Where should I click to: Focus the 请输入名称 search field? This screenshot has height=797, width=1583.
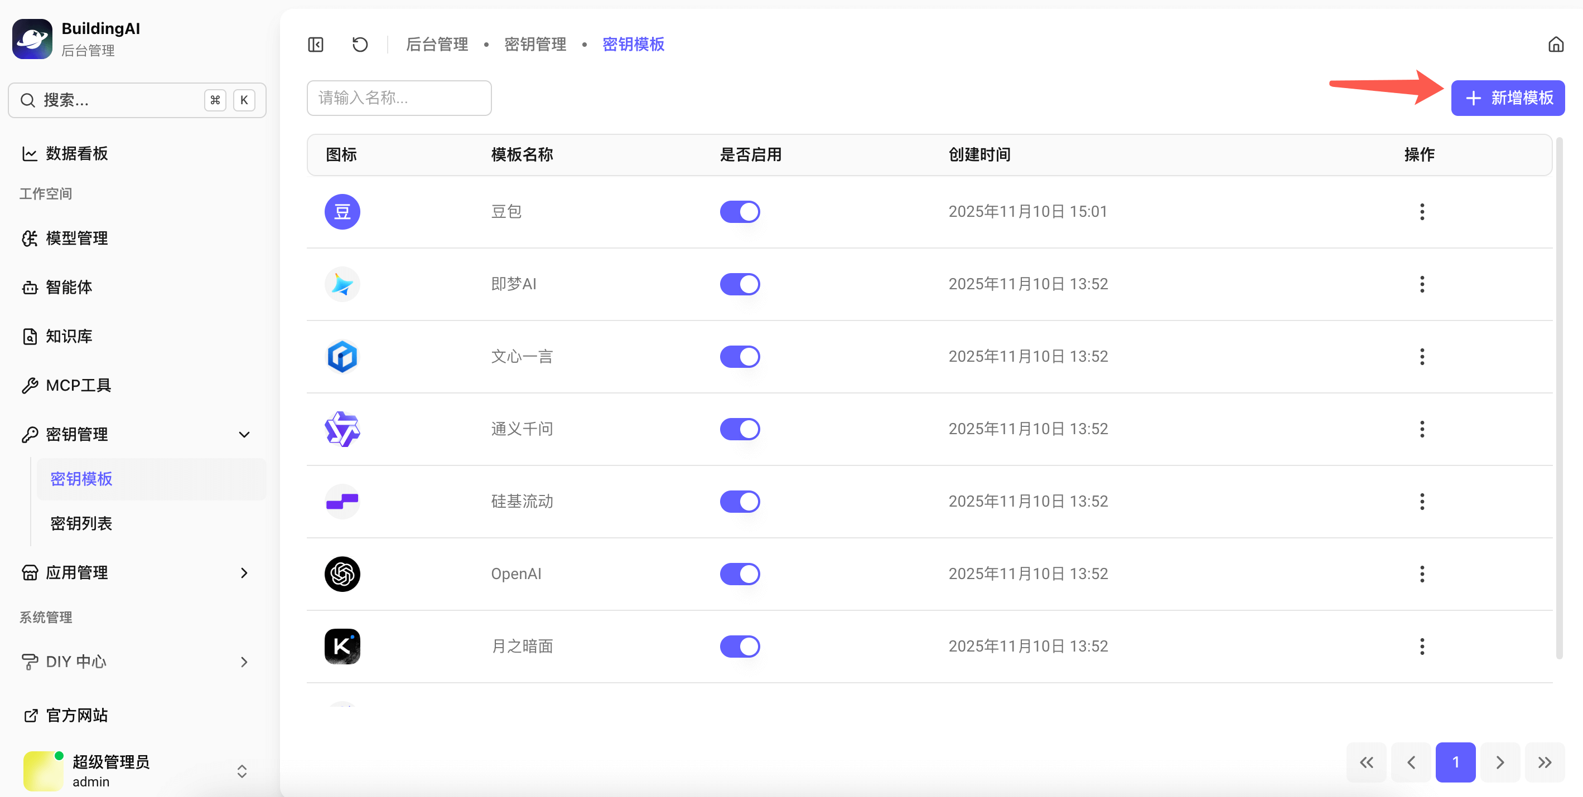(399, 98)
